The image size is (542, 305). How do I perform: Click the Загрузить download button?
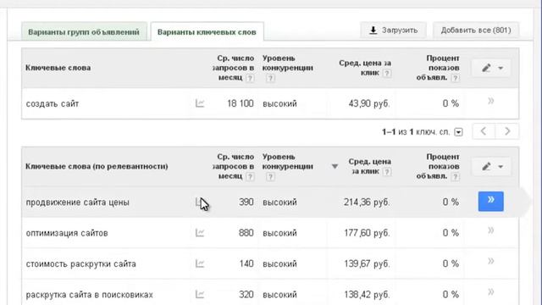click(393, 30)
